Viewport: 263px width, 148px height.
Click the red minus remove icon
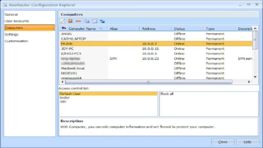pyautogui.click(x=78, y=21)
